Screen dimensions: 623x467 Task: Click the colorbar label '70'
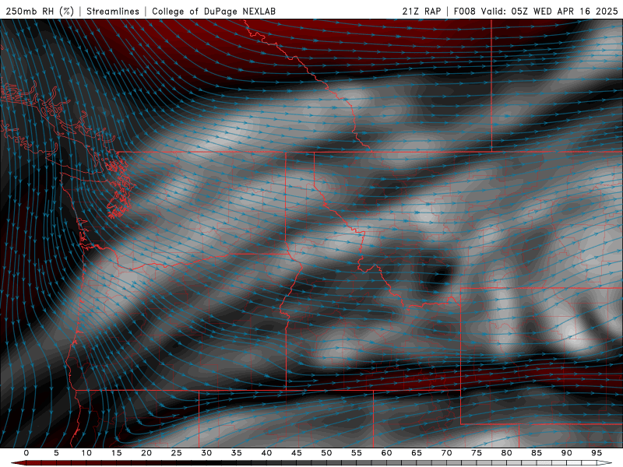446,453
